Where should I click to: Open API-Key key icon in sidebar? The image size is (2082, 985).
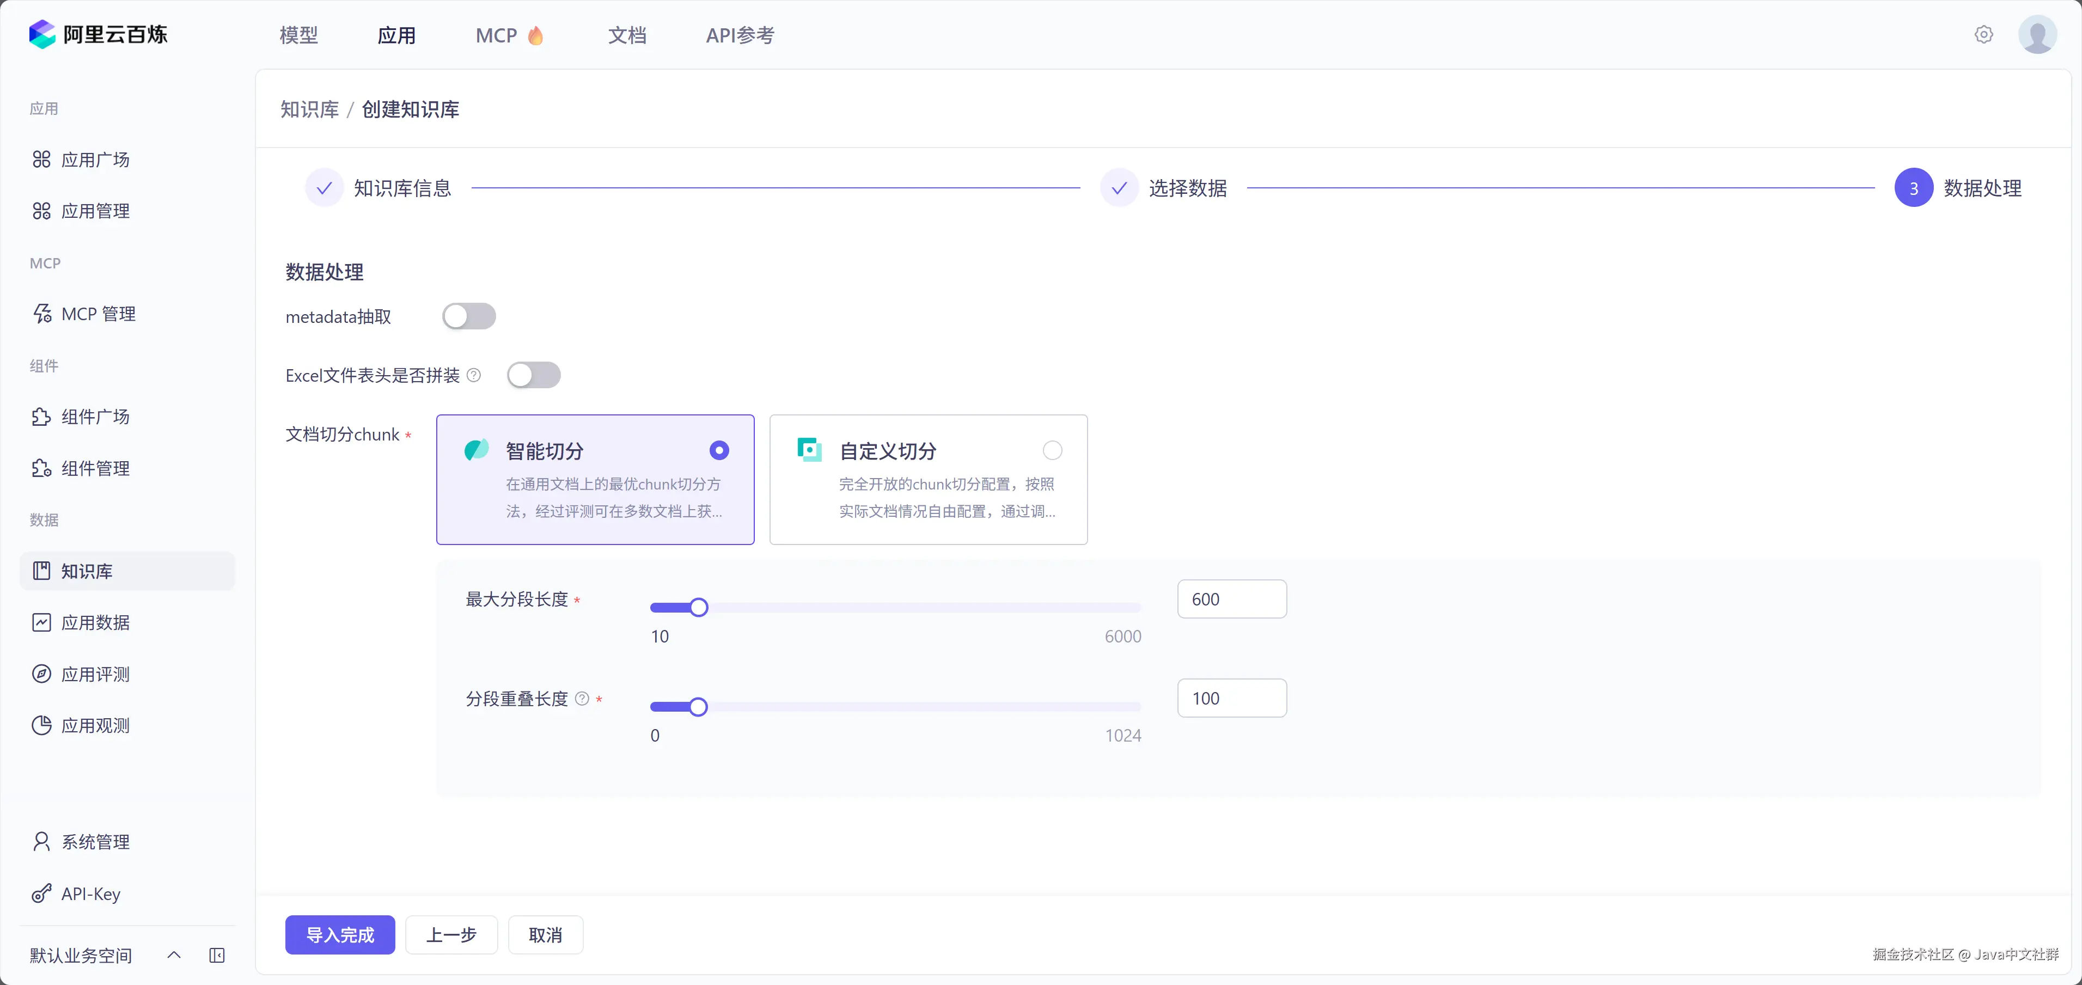(42, 894)
